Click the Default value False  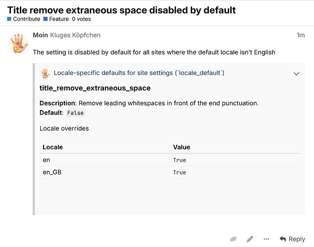coord(75,113)
